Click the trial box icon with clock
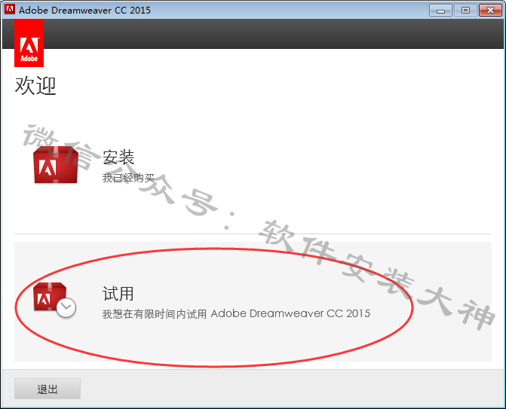Viewport: 506px width, 409px height. pyautogui.click(x=54, y=300)
